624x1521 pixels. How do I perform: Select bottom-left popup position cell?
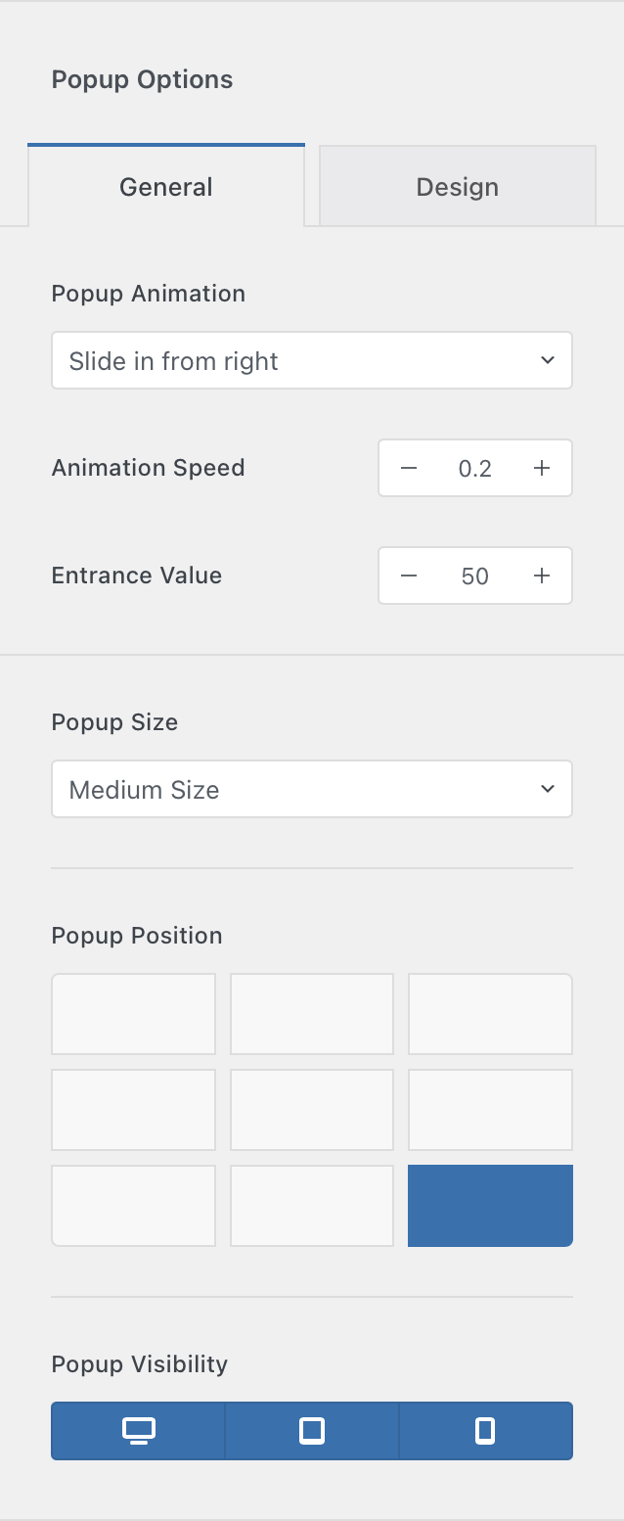[x=134, y=1206]
